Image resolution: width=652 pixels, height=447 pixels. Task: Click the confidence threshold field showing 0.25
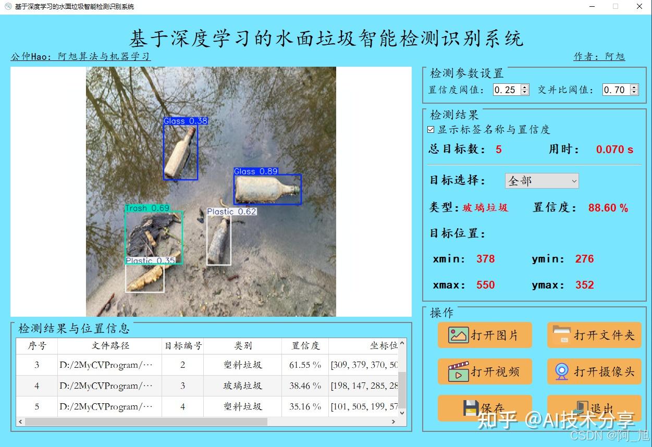click(x=506, y=90)
